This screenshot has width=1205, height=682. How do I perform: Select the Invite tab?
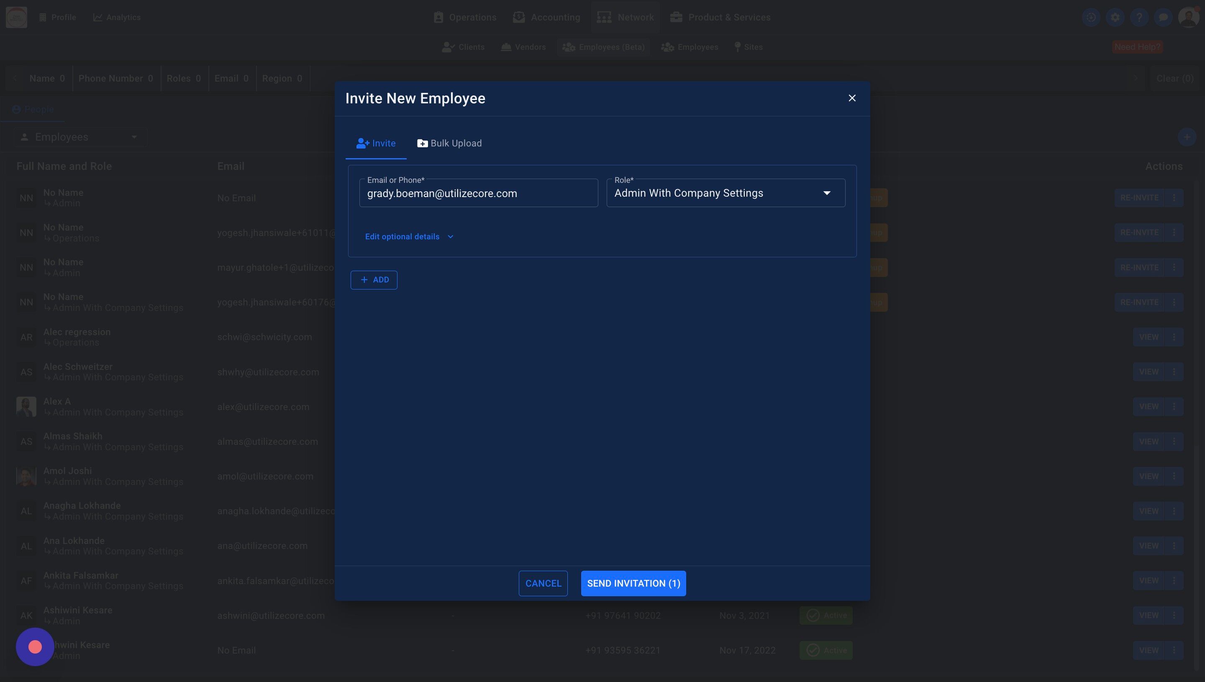(376, 144)
